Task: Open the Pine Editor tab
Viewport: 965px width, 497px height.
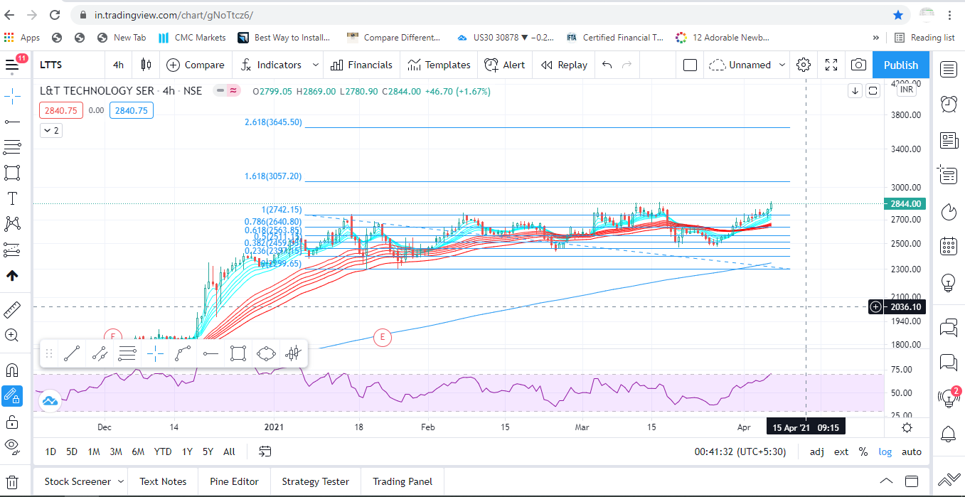Action: [234, 481]
